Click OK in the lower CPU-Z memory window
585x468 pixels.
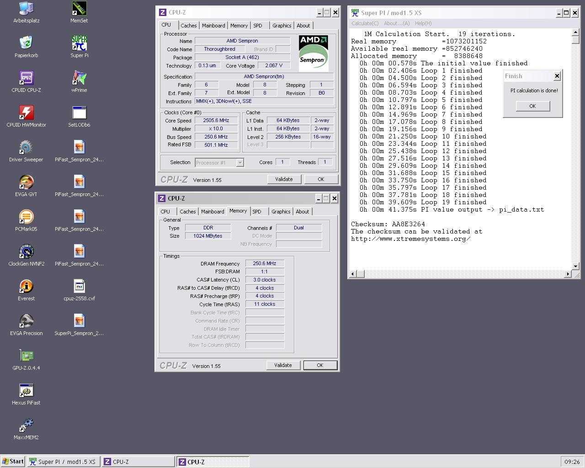click(x=320, y=365)
